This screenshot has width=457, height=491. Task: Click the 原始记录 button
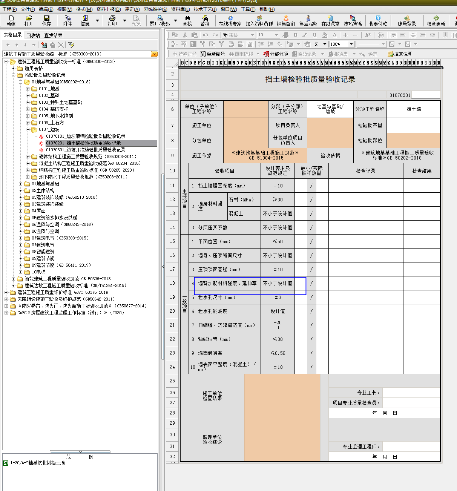click(304, 54)
